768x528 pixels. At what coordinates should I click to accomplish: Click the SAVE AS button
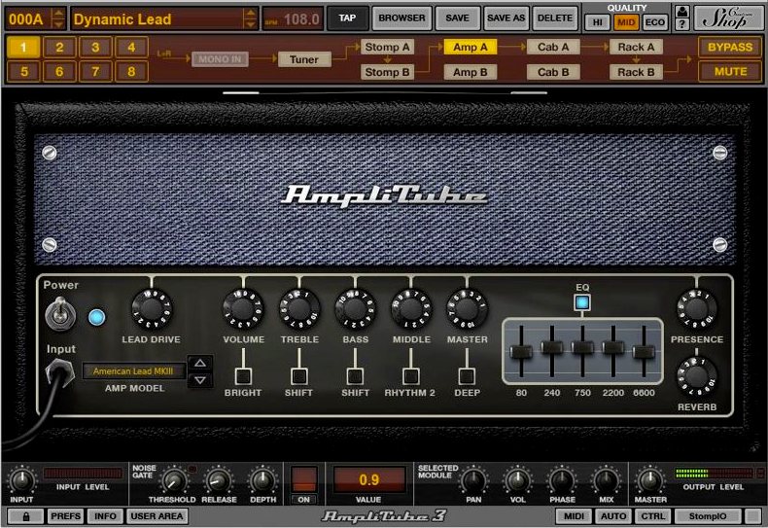tap(506, 18)
